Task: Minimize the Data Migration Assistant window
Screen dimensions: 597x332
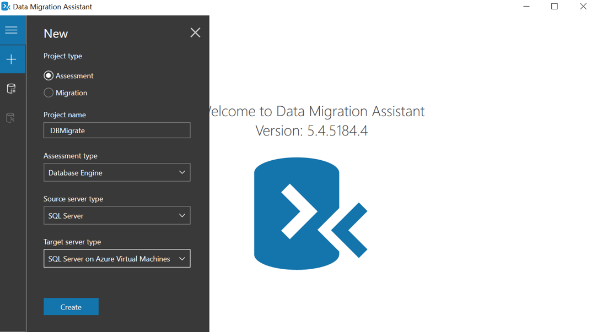Action: tap(526, 7)
